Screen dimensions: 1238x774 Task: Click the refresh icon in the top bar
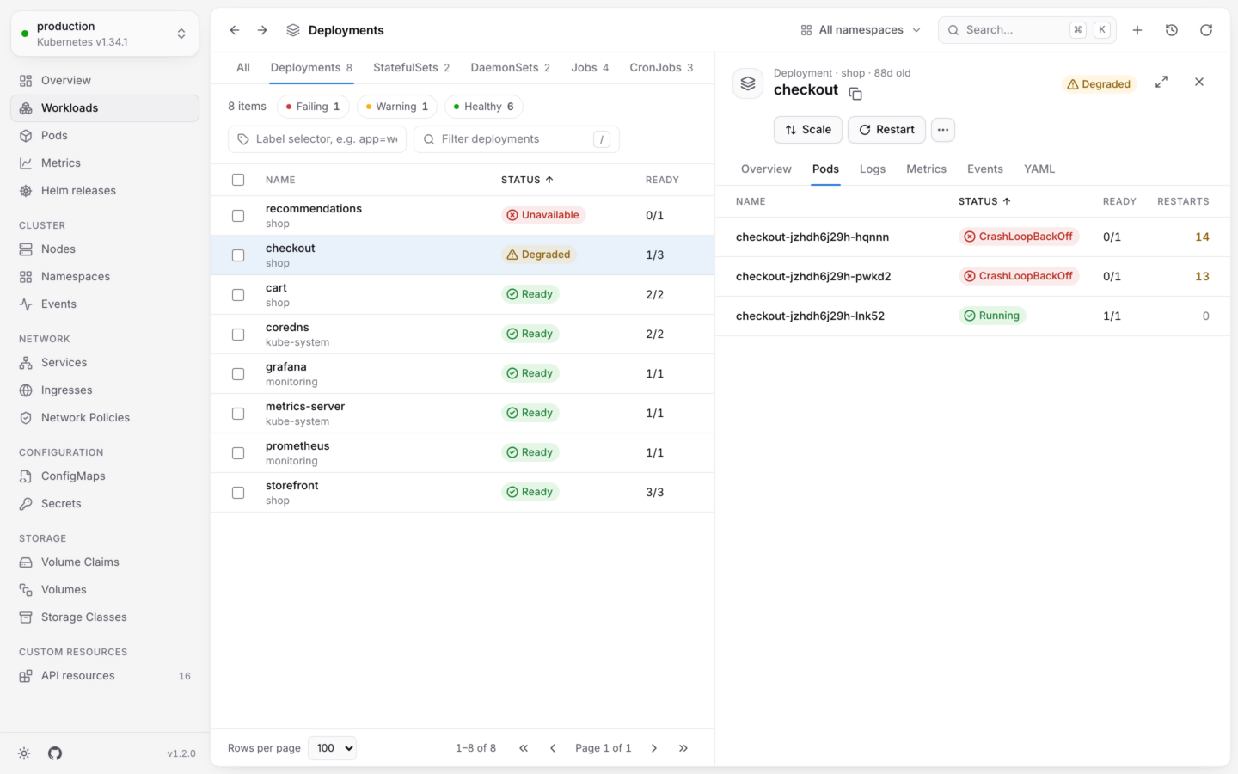tap(1206, 30)
